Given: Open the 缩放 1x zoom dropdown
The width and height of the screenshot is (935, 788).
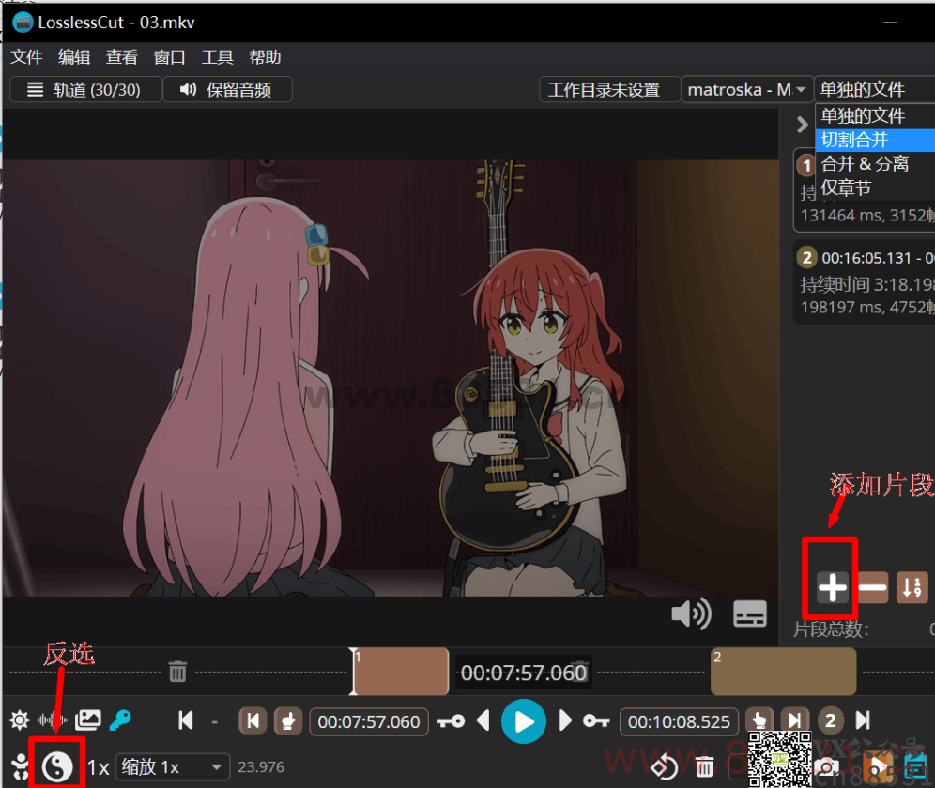Looking at the screenshot, I should click(x=173, y=766).
